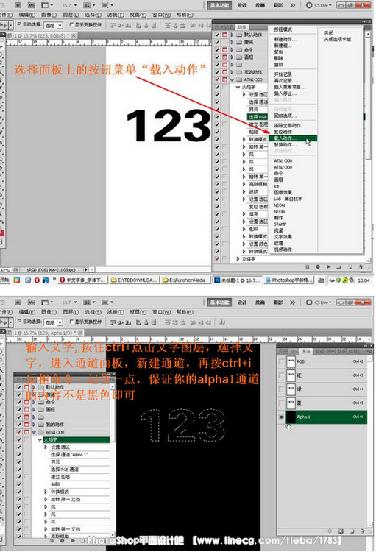Toggle 自动选择 checkbox in upper options bar
The width and height of the screenshot is (376, 552).
pos(20,24)
